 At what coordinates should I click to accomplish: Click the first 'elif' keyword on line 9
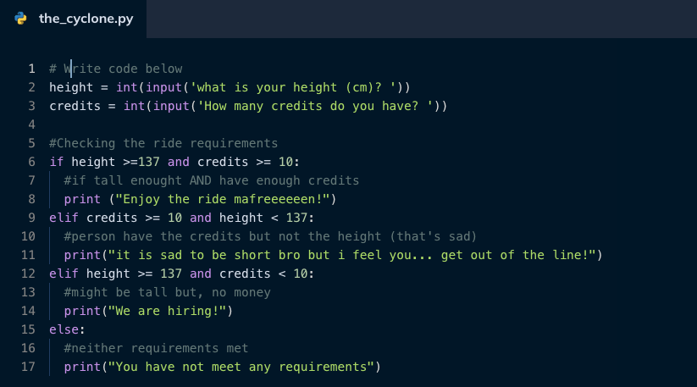(x=64, y=218)
